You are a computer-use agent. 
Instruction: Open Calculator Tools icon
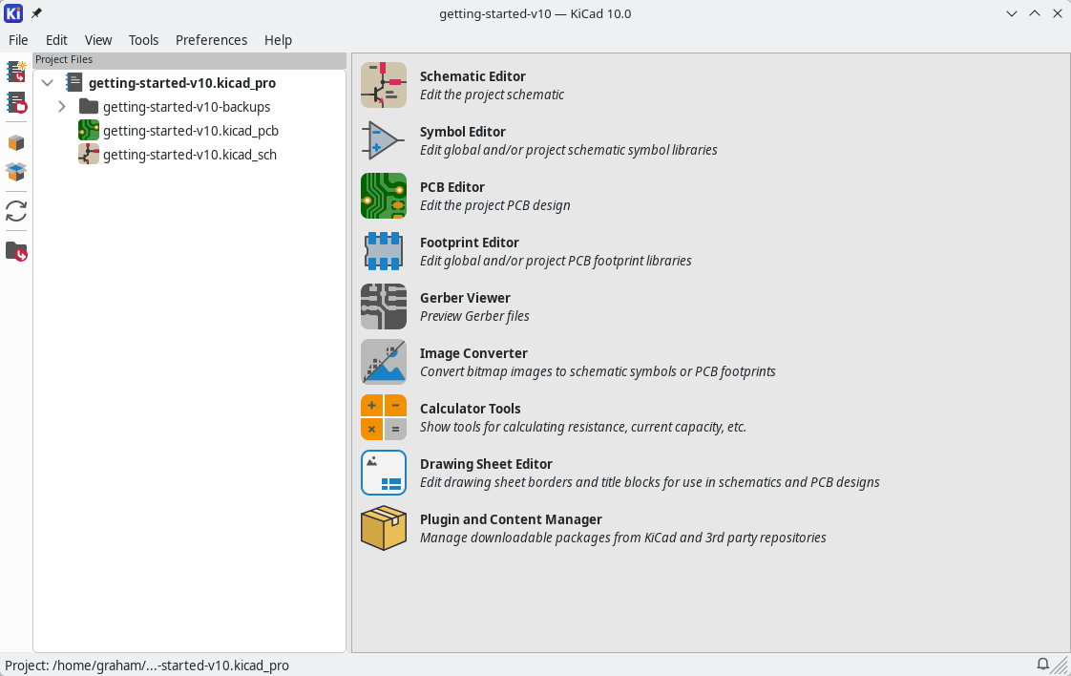coord(384,417)
